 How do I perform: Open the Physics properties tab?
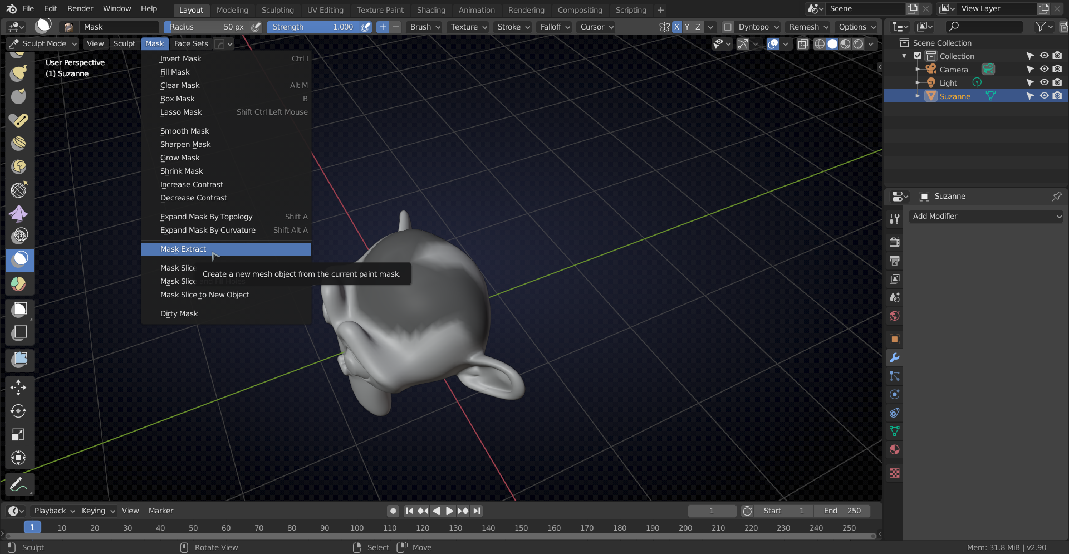895,394
